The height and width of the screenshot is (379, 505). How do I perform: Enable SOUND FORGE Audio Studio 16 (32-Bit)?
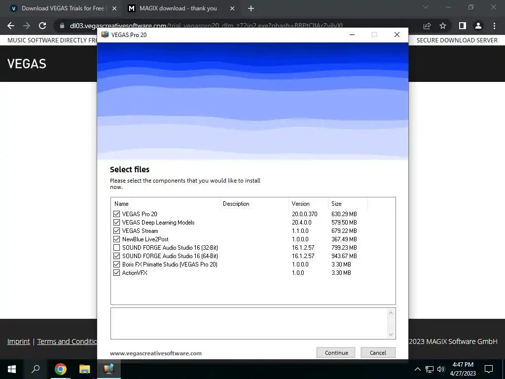coord(116,248)
